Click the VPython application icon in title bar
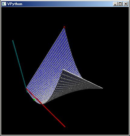The image size is (130, 136). point(4,4)
